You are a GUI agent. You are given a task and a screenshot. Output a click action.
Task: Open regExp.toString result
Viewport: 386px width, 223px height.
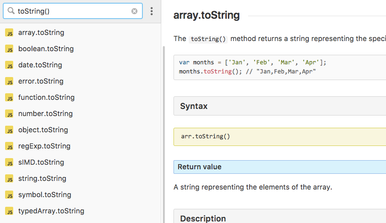coord(81,146)
